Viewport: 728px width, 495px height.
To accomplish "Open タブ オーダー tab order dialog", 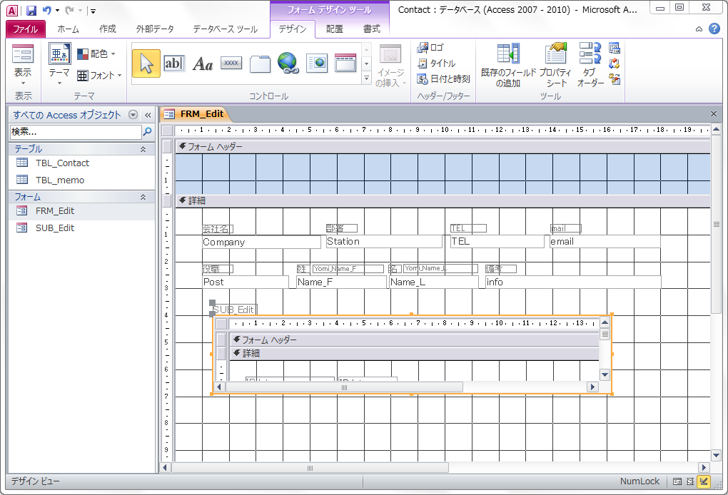I will tap(590, 65).
